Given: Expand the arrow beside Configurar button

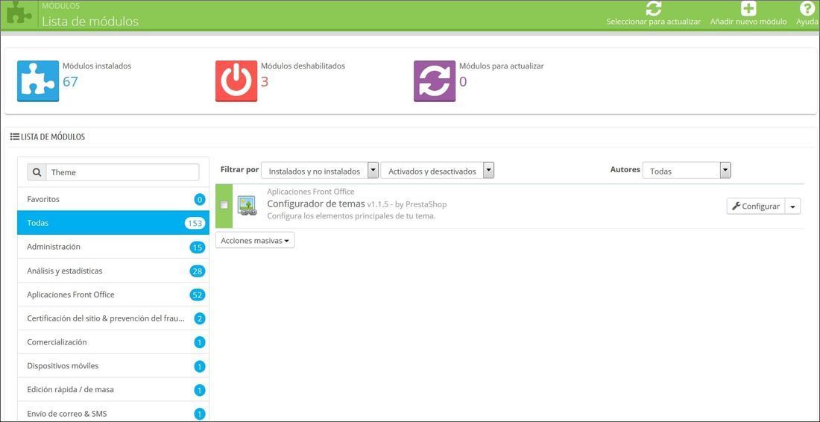Looking at the screenshot, I should click(x=793, y=206).
